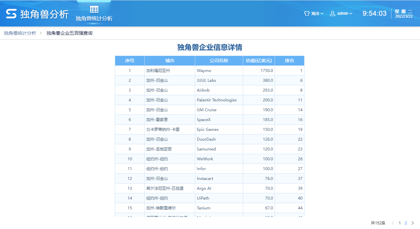The image size is (420, 229).
Task: Select page 2 in pagination
Action: (x=406, y=223)
